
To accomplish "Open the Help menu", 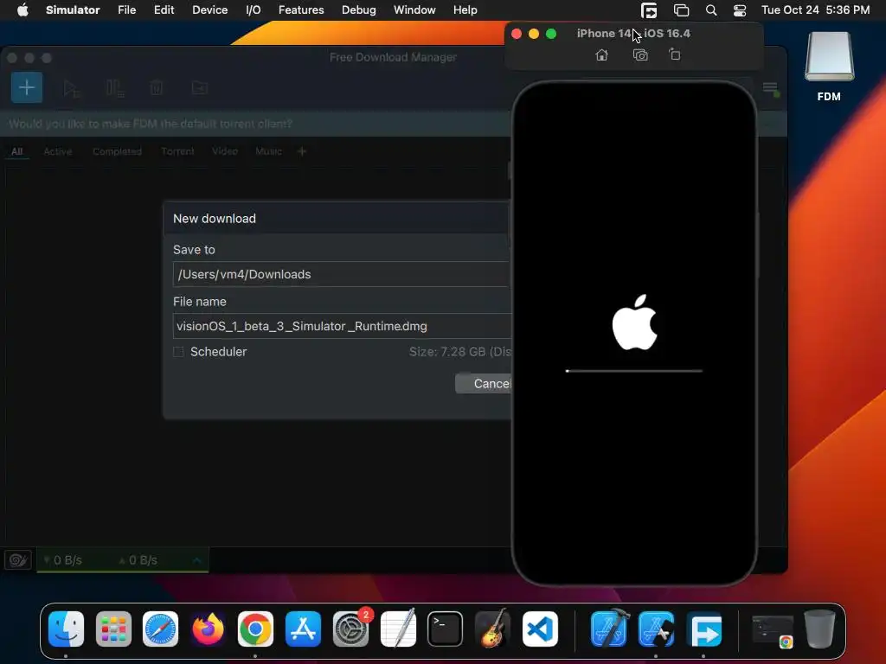I will click(465, 10).
